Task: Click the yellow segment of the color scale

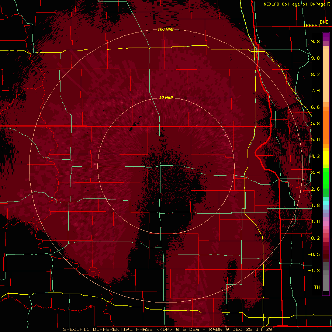Action: 326,158
